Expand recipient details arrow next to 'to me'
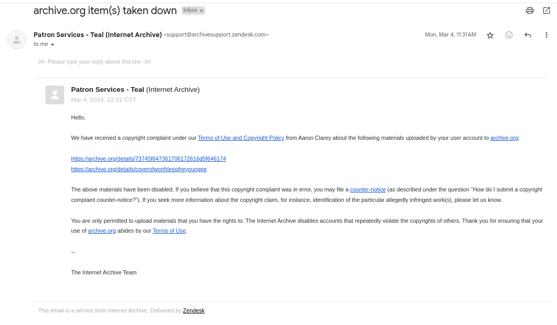 53,44
